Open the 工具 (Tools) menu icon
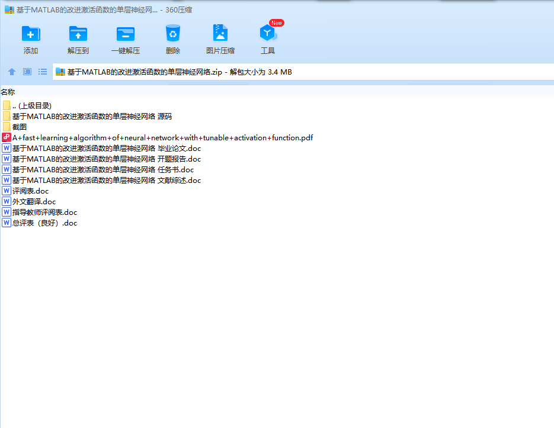 click(x=268, y=33)
